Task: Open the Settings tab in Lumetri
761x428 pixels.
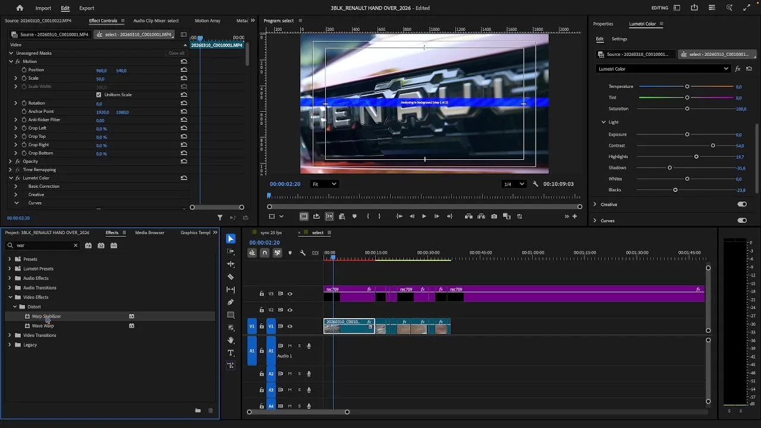Action: tap(620, 39)
